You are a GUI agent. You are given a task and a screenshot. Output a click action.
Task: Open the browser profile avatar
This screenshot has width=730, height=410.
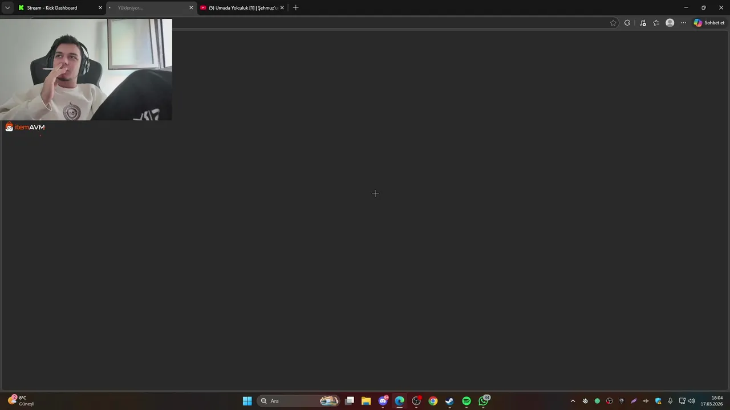[x=670, y=23]
